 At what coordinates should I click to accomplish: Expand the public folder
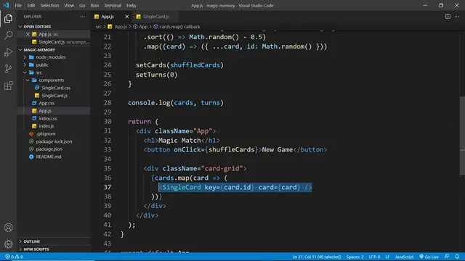coord(25,65)
